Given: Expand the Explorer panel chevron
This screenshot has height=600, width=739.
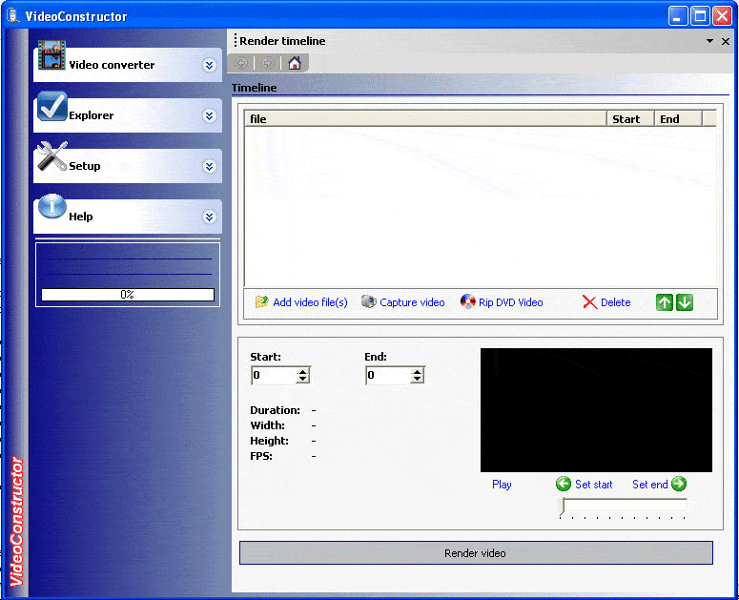Looking at the screenshot, I should pyautogui.click(x=209, y=116).
